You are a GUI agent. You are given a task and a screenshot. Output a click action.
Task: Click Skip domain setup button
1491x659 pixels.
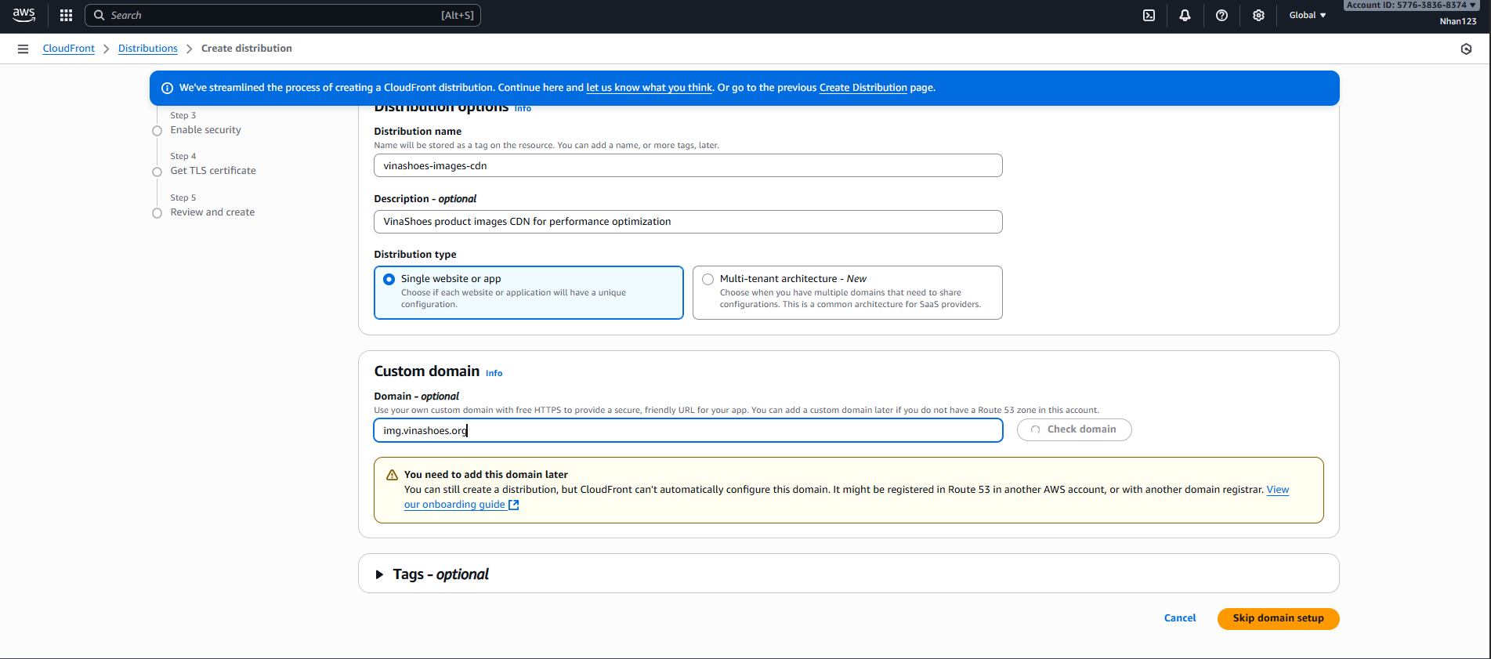click(1278, 618)
